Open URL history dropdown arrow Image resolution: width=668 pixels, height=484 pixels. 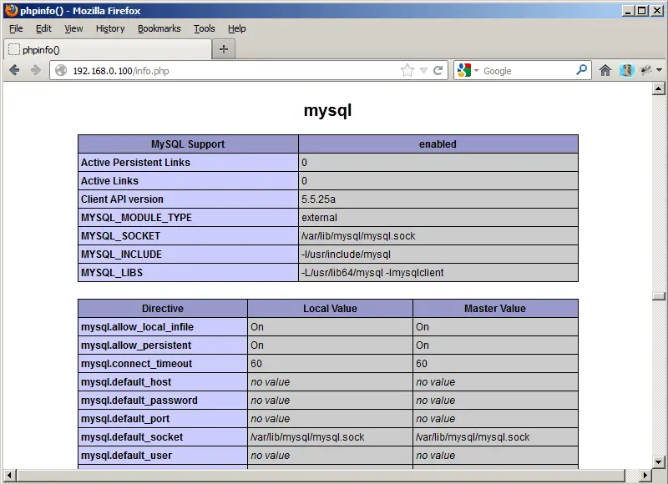pyautogui.click(x=423, y=71)
